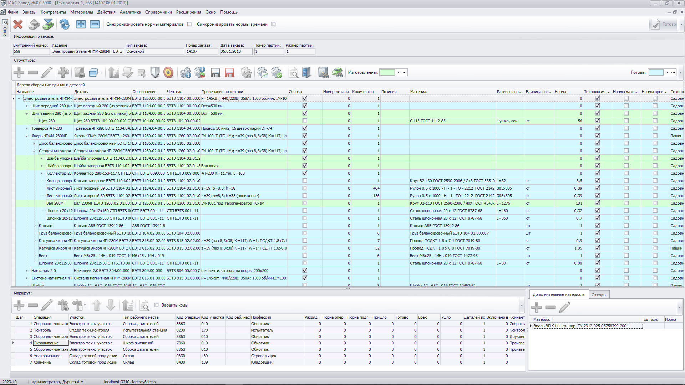Click the target bullseye icon
Screen dimensions: 685x385
[x=168, y=72]
